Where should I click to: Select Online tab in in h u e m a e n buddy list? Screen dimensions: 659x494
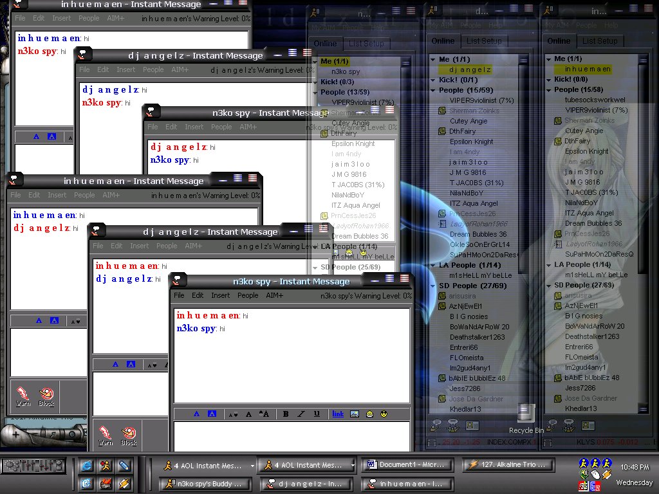pos(559,41)
